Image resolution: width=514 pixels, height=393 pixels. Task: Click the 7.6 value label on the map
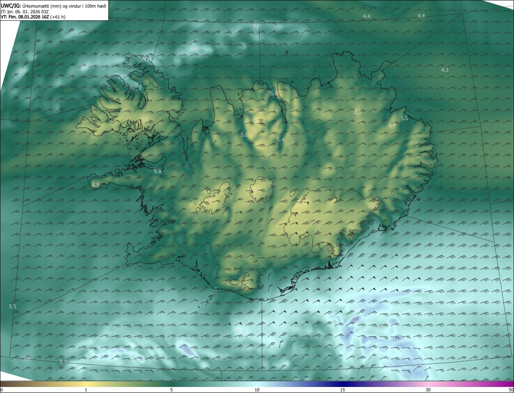coord(27,358)
